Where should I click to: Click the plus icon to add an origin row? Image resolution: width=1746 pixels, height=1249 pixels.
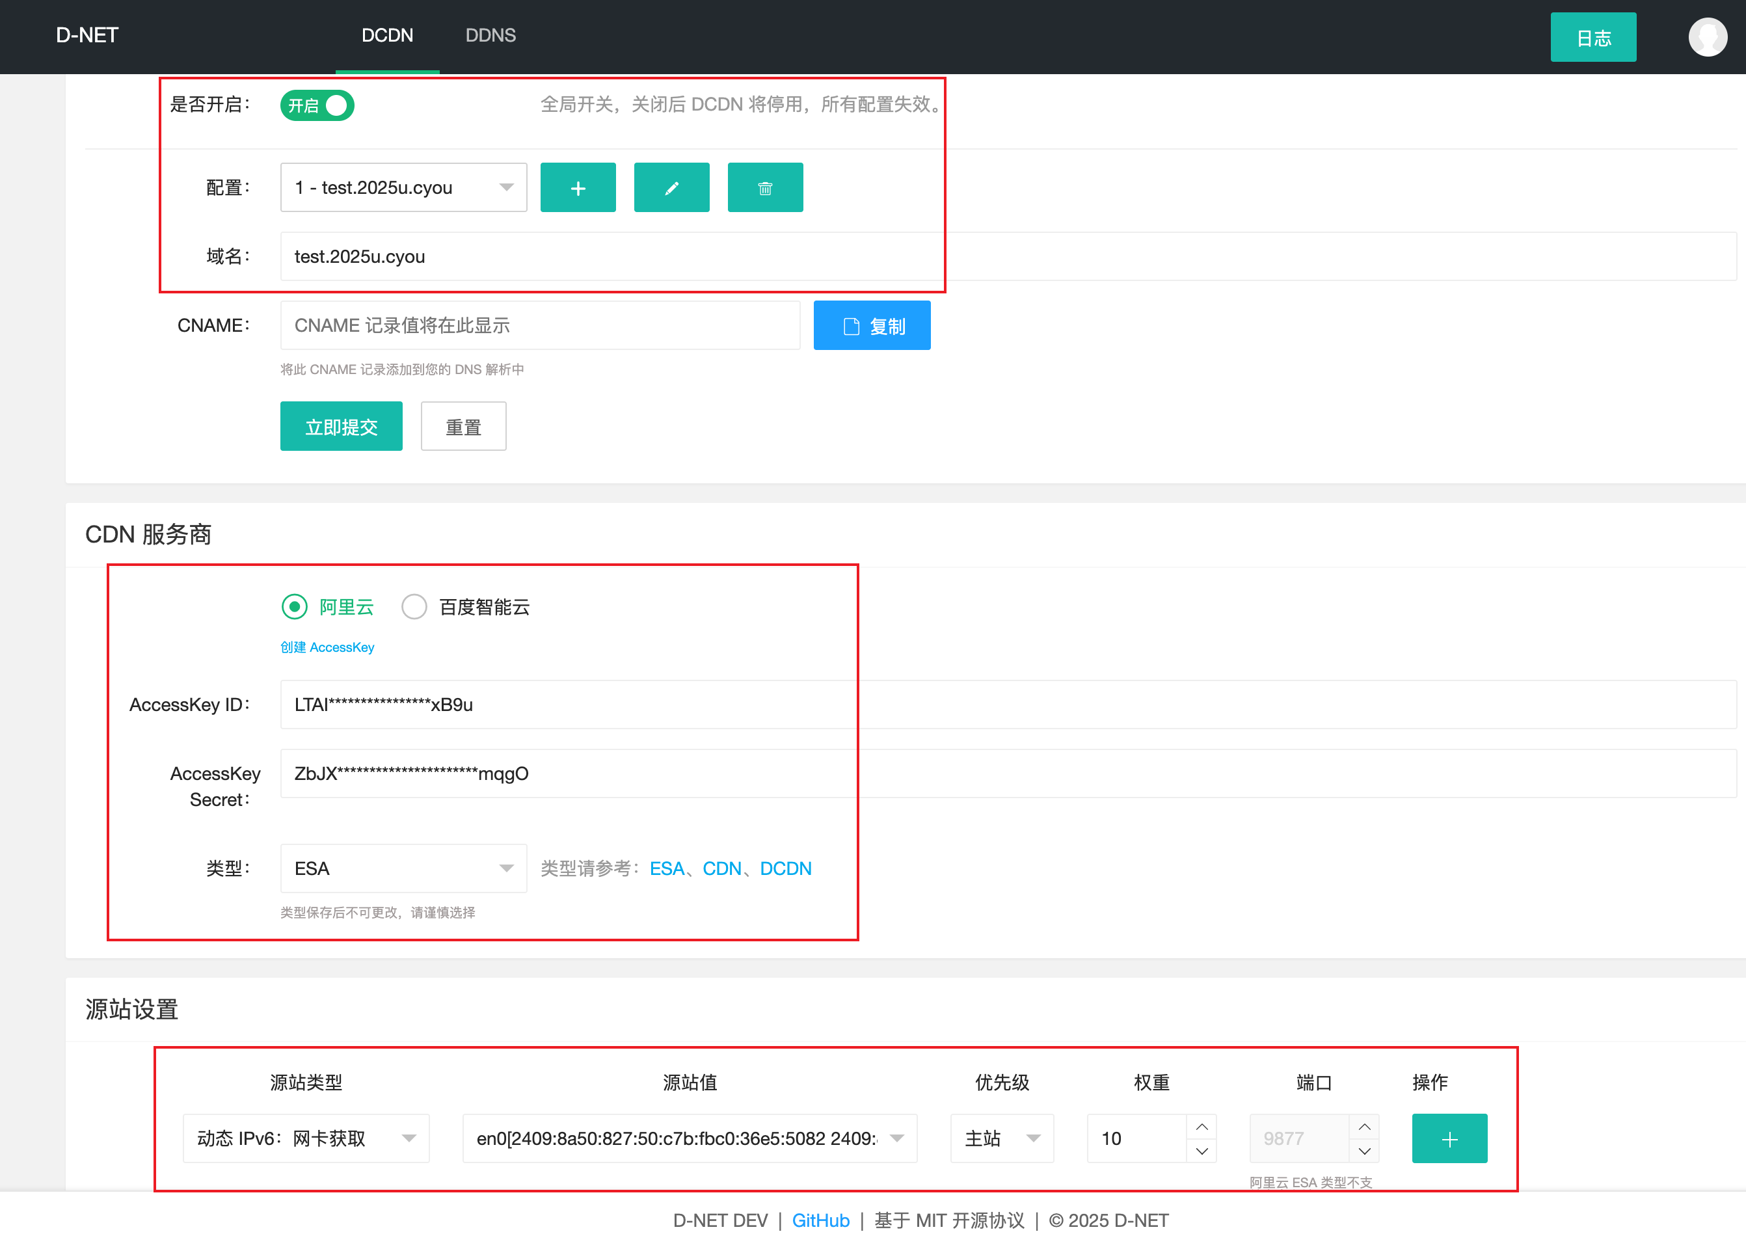coord(1449,1138)
